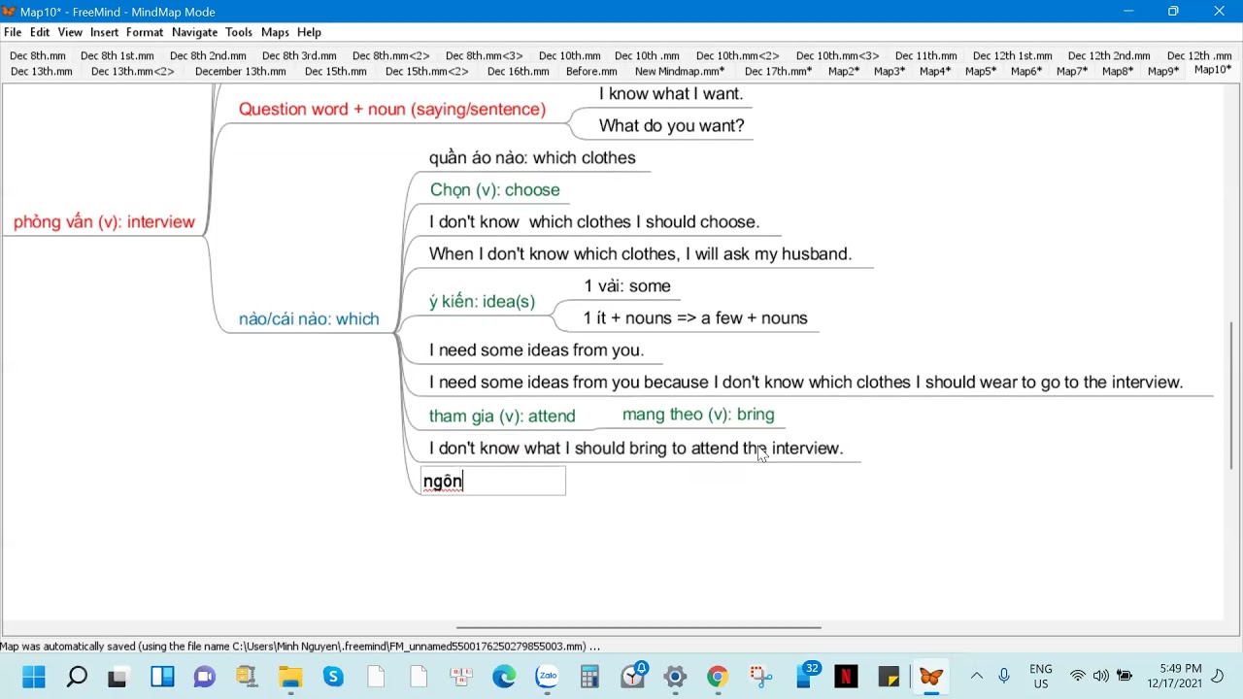Open Google Chrome from the taskbar

(x=718, y=676)
